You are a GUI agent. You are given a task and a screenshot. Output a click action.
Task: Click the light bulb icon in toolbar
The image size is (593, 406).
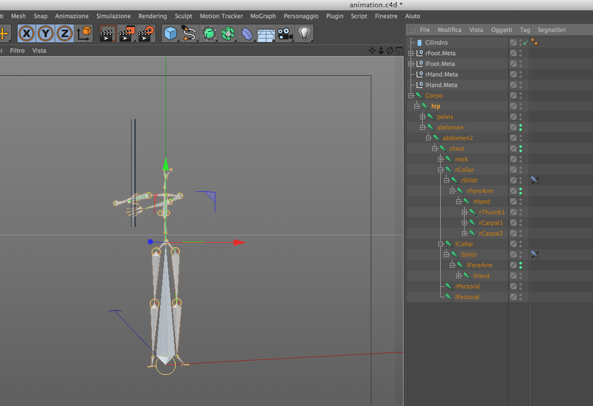[304, 34]
